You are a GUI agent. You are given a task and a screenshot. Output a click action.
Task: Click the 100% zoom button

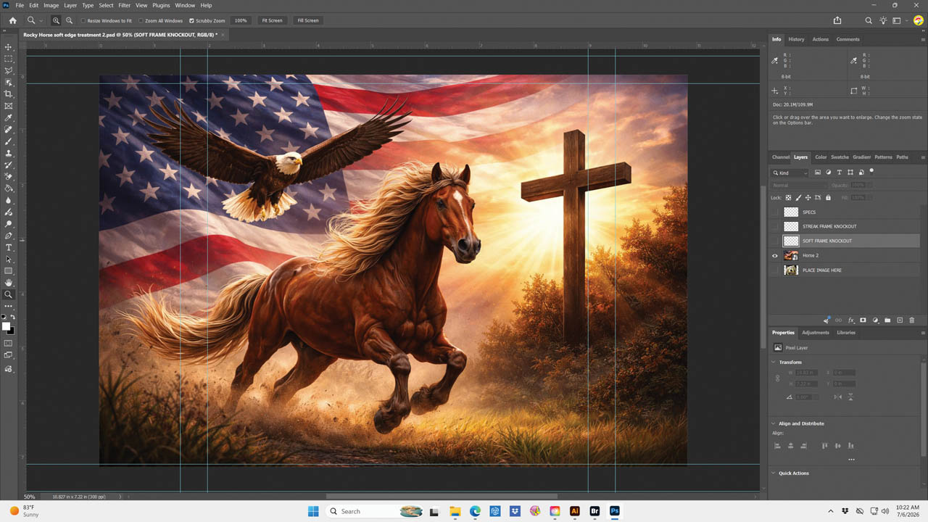[x=241, y=20]
